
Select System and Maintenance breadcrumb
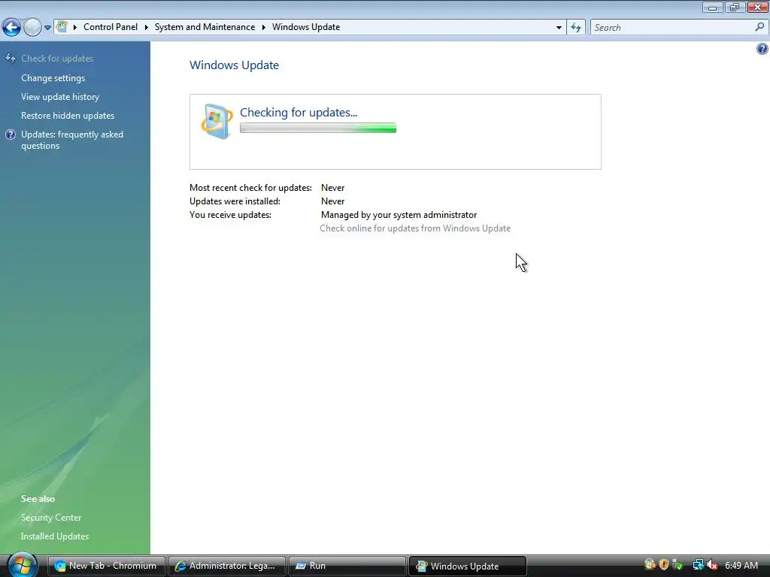[205, 27]
